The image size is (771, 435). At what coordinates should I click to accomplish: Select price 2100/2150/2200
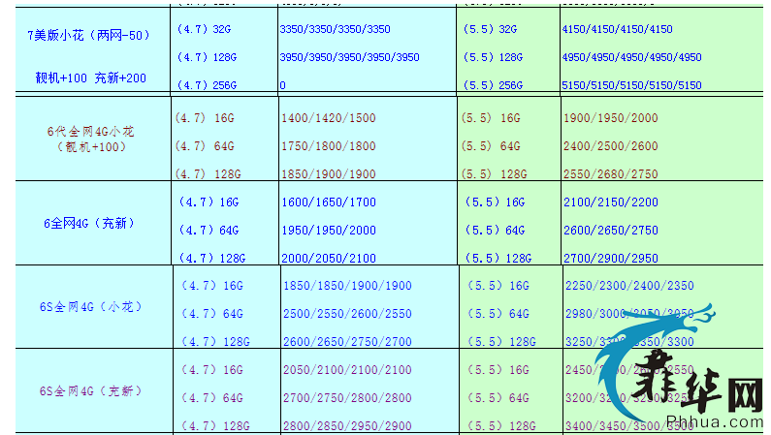point(611,202)
